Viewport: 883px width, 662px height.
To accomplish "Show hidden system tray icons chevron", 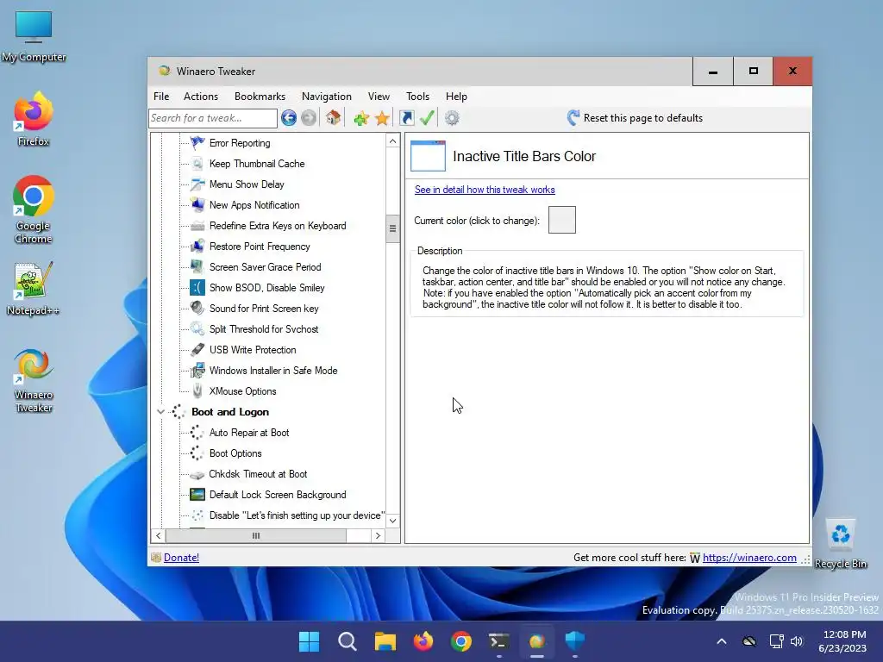I will coord(722,641).
